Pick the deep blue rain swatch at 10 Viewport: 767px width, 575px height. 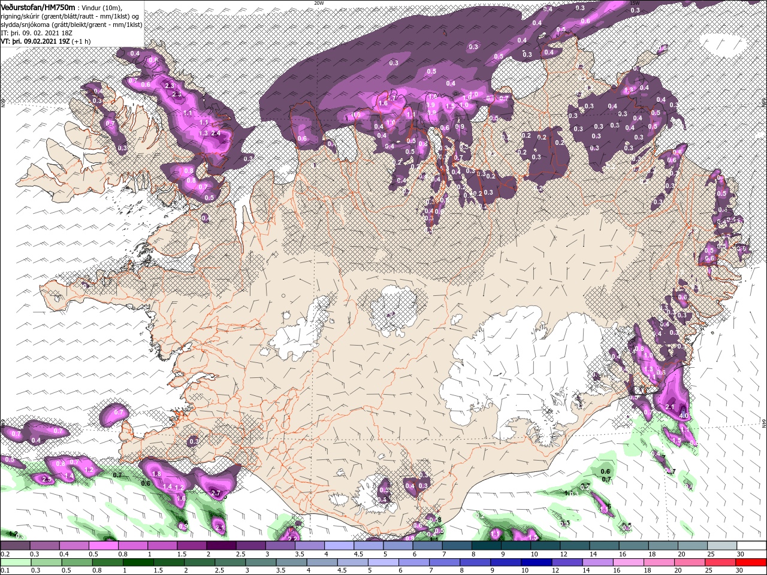[537, 562]
